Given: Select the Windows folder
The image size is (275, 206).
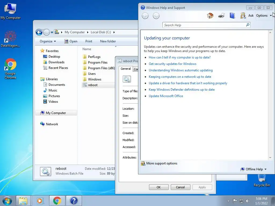Looking at the screenshot, I should [95, 79].
